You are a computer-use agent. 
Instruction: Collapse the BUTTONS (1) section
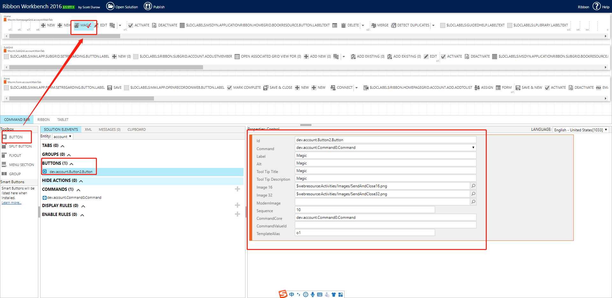[71, 164]
